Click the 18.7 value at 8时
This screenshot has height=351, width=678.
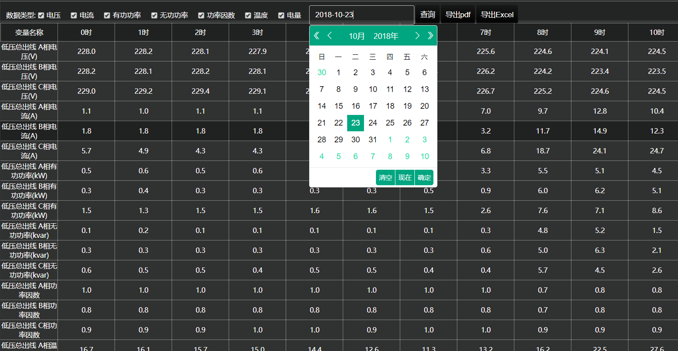(x=543, y=151)
